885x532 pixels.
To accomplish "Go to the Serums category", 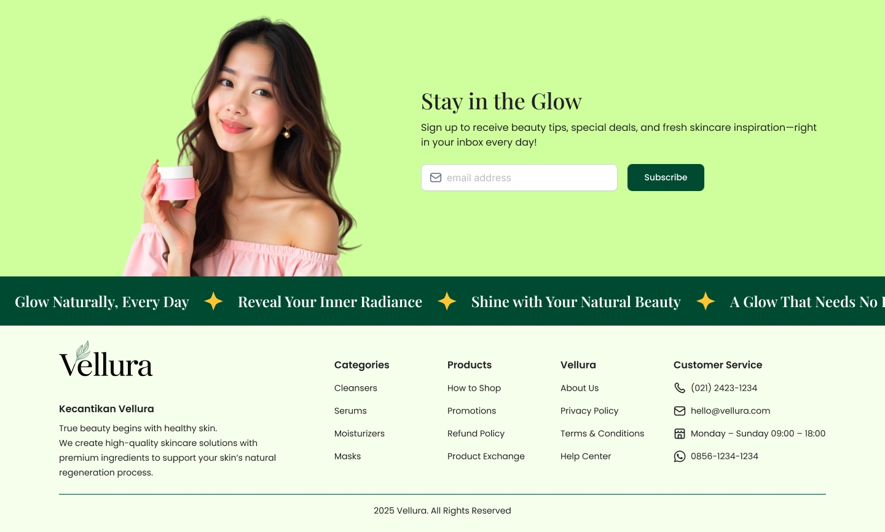I will [350, 411].
